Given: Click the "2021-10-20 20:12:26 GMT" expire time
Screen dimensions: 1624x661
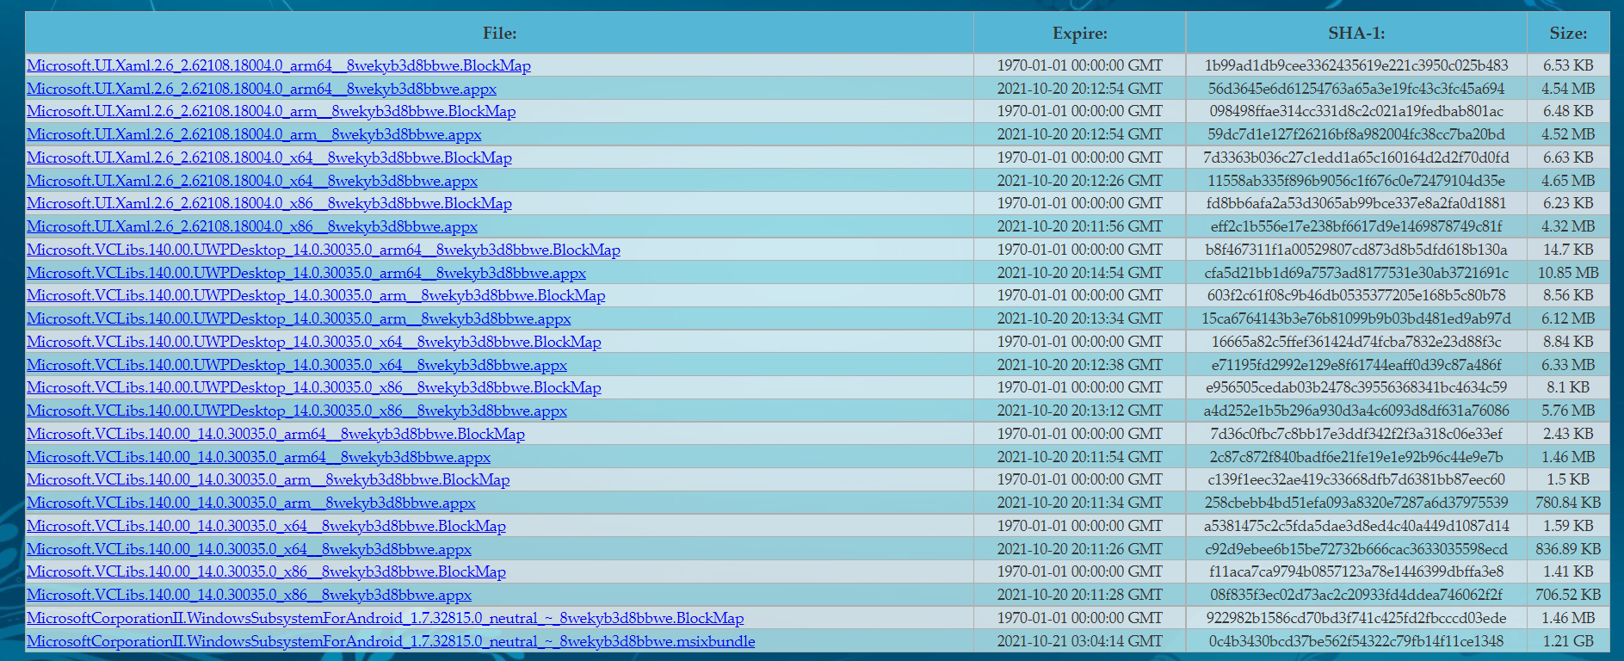Looking at the screenshot, I should (x=1080, y=181).
